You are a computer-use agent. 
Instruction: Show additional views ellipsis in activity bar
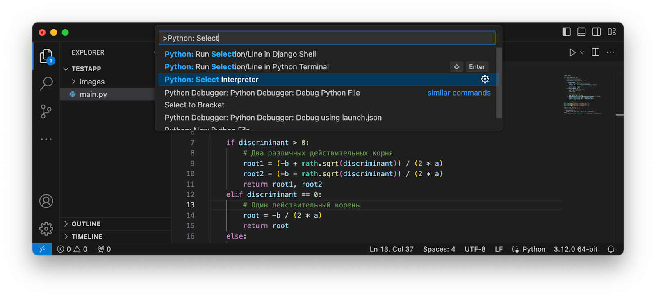coord(46,139)
